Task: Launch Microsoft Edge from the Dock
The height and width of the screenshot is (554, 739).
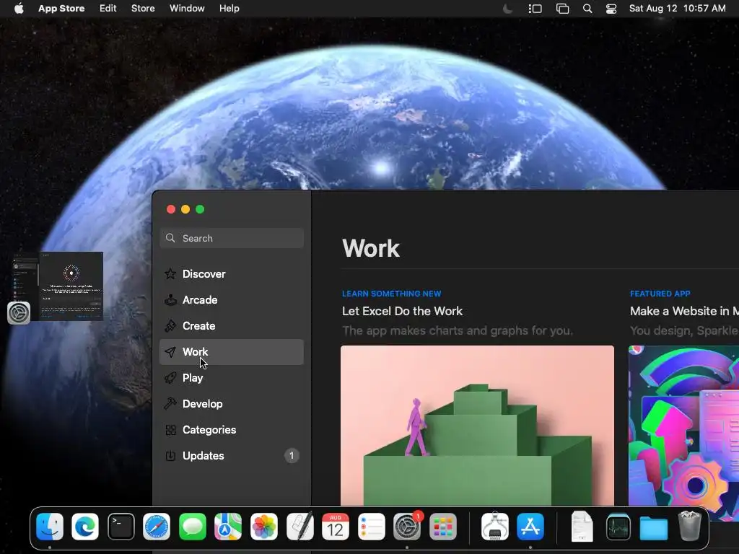Action: coord(85,526)
